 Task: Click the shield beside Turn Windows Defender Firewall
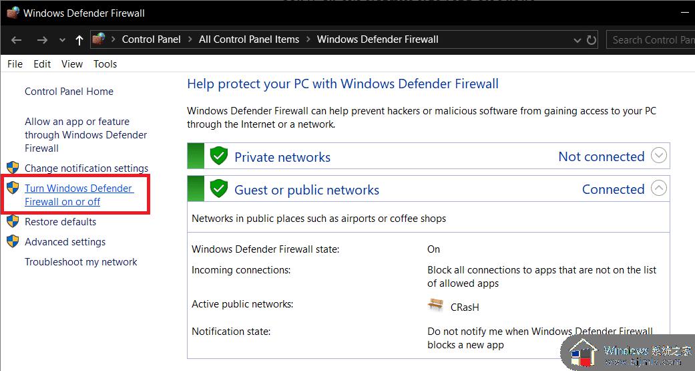click(x=13, y=188)
